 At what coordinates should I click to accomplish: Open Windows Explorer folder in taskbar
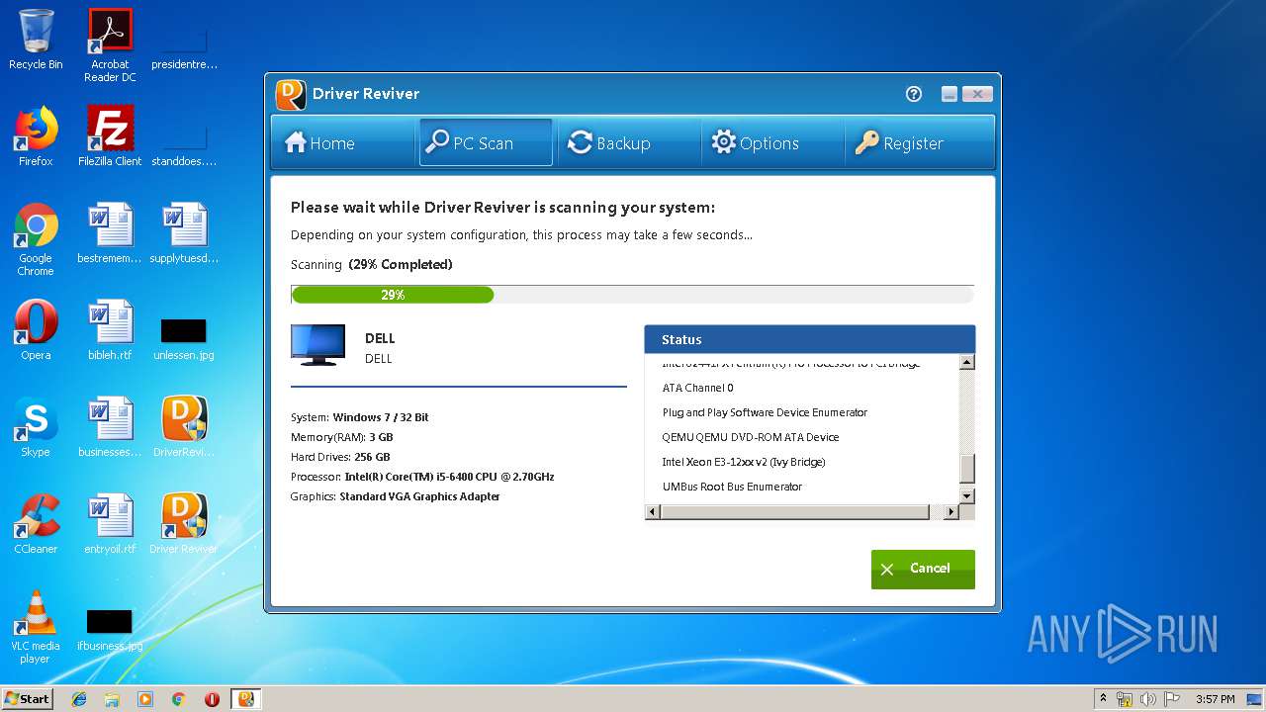coord(112,699)
